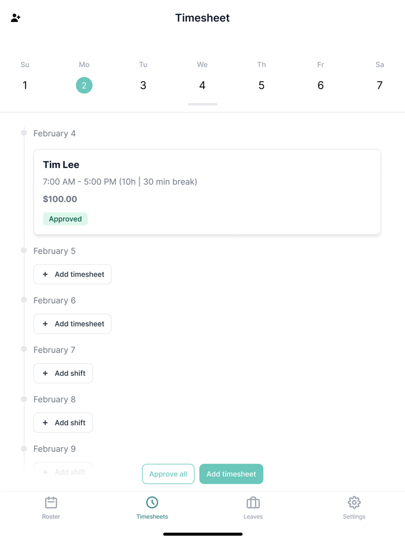
Task: Tap the teal Add timesheet button
Action: click(x=231, y=474)
